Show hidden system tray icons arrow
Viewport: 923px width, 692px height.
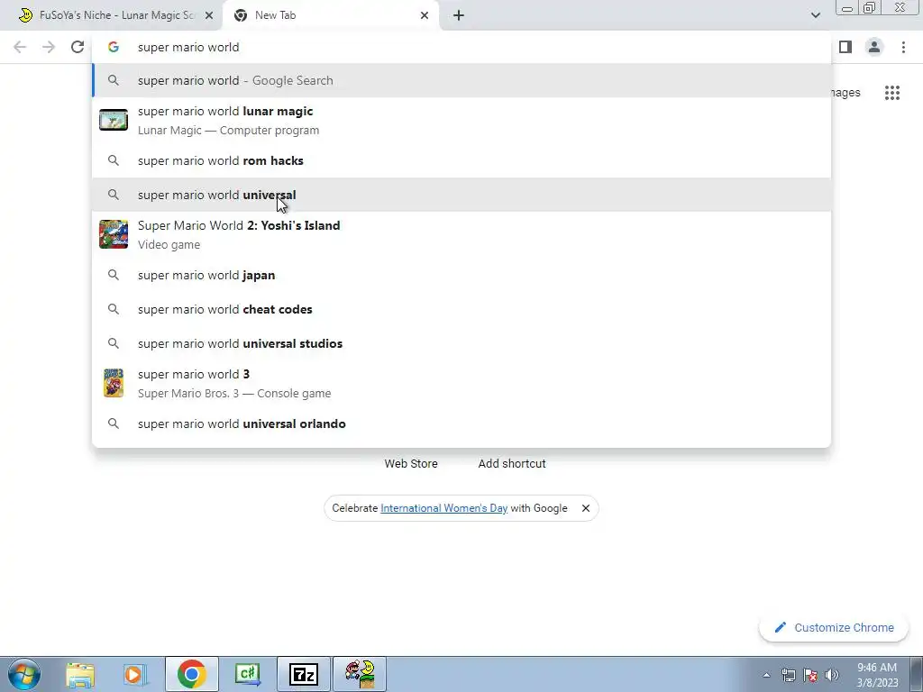click(766, 675)
